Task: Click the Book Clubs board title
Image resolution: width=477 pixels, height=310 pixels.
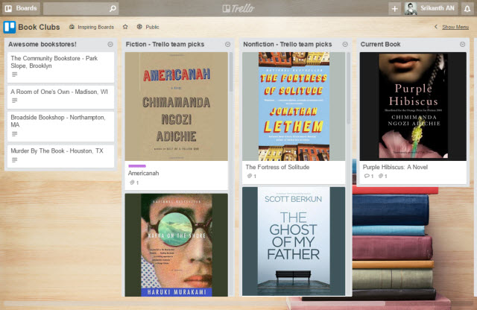Action: pyautogui.click(x=39, y=27)
